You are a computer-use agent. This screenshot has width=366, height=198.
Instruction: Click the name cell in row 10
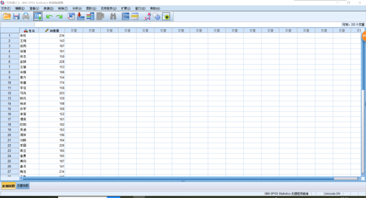(29, 83)
